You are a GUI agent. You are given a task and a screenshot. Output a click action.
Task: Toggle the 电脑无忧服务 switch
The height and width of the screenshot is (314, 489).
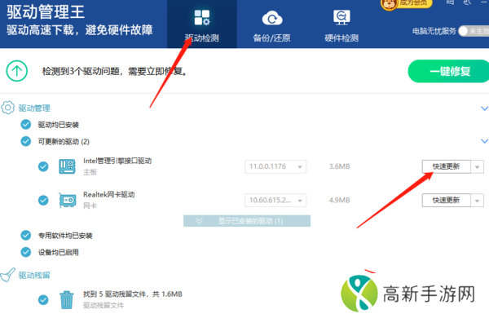click(x=474, y=31)
